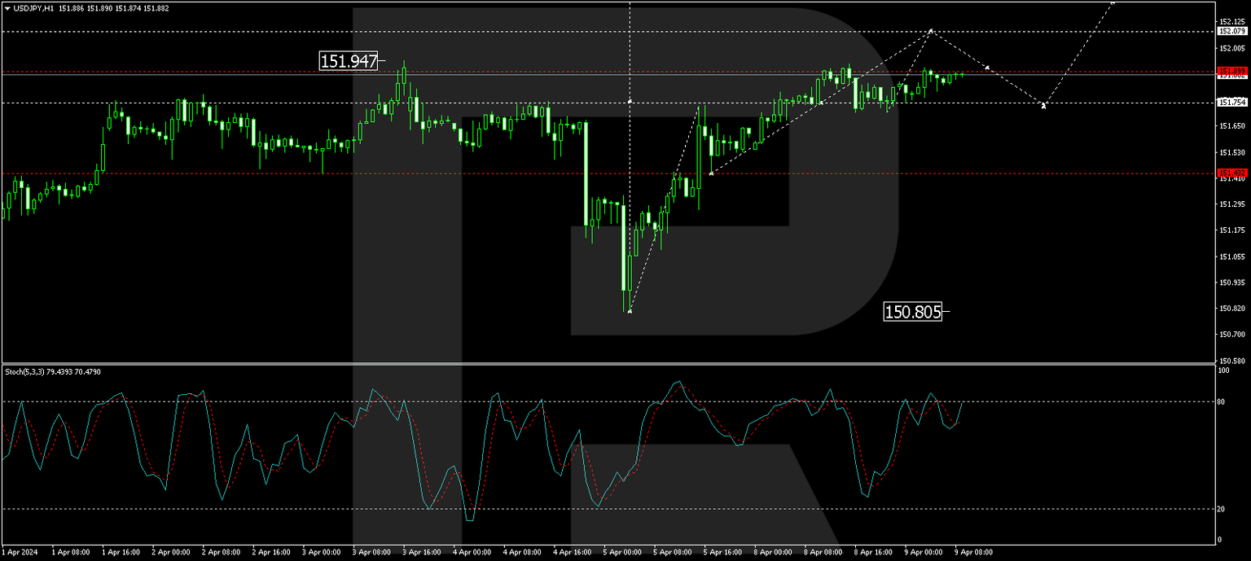This screenshot has width=1251, height=561.
Task: Click the 1 Apr 2024 time axis label
Action: [x=20, y=552]
